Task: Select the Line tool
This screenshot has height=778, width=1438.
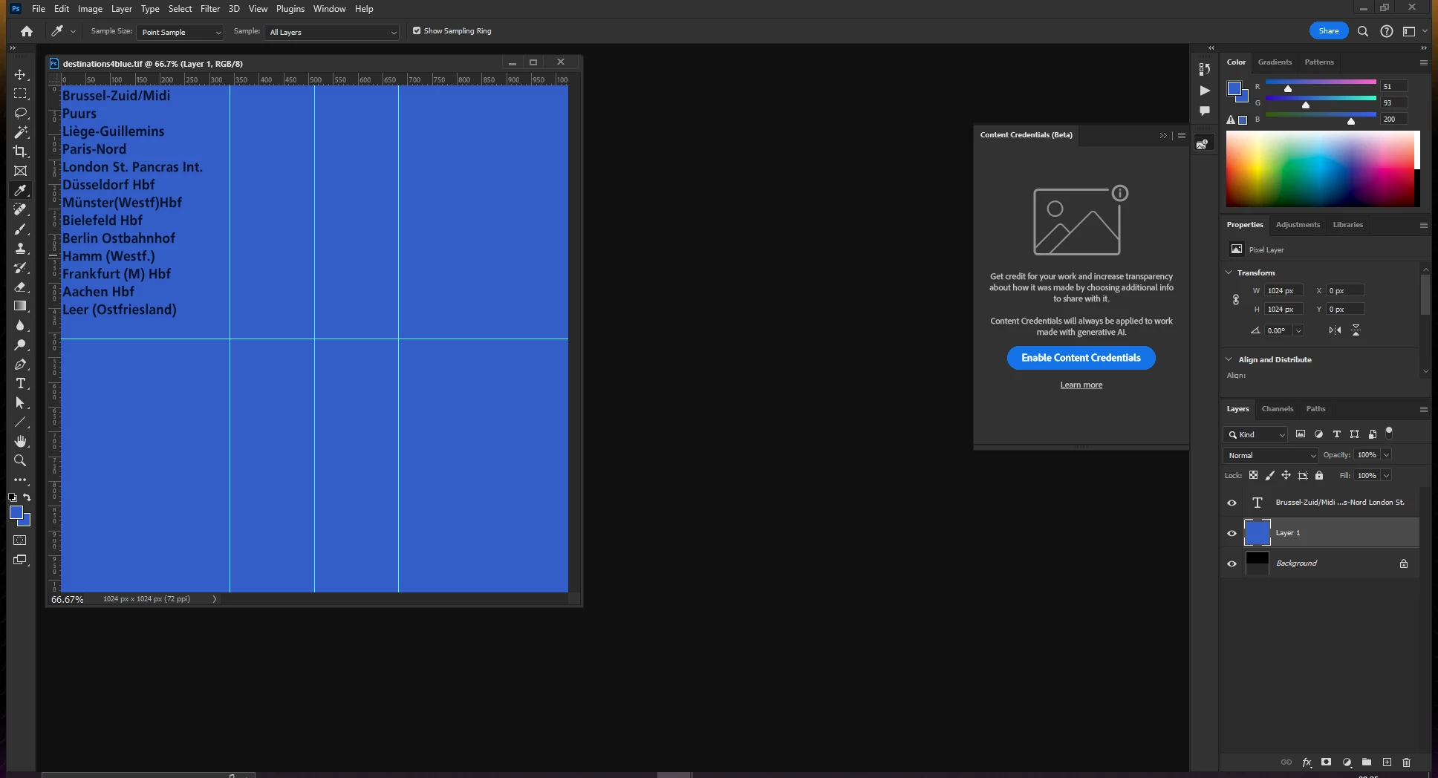Action: 20,422
